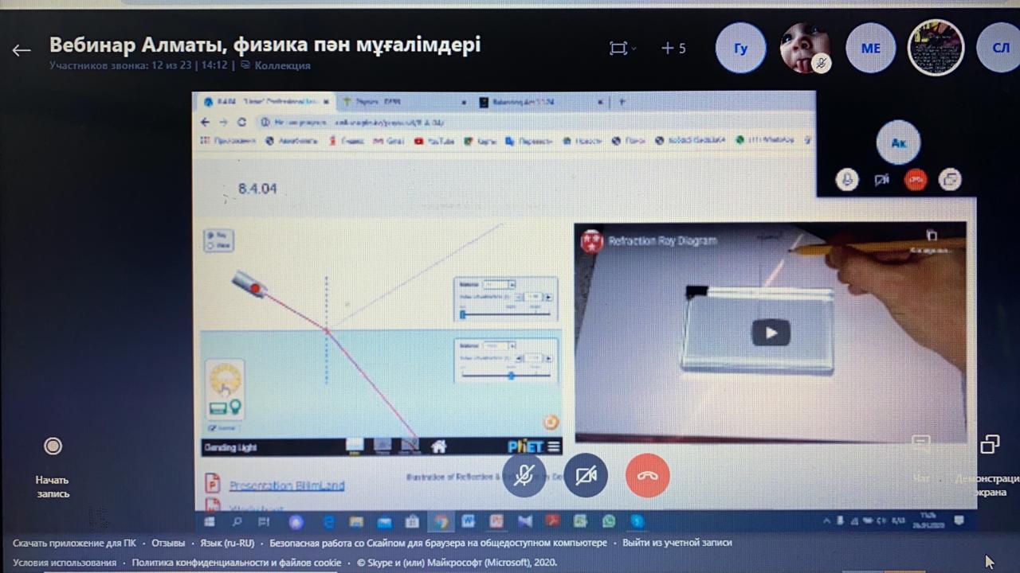Click Скачать приложение для ПК link
This screenshot has height=573, width=1020.
[74, 543]
